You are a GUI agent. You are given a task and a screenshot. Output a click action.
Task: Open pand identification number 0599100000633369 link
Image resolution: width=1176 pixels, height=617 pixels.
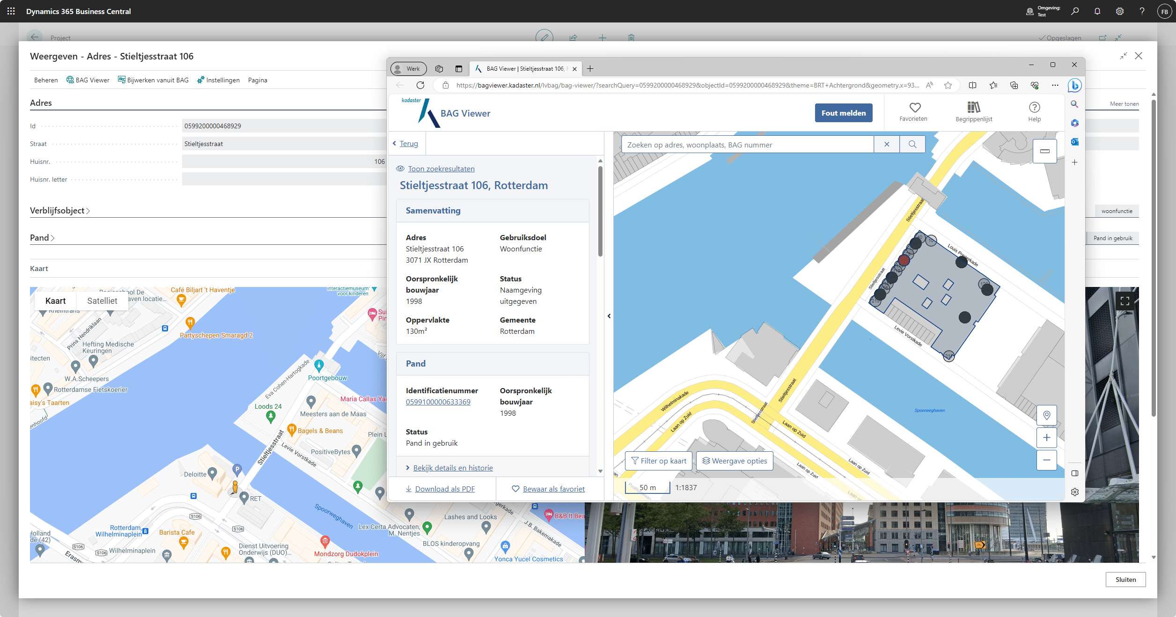pos(438,402)
